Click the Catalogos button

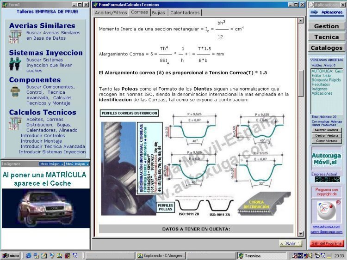point(327,48)
